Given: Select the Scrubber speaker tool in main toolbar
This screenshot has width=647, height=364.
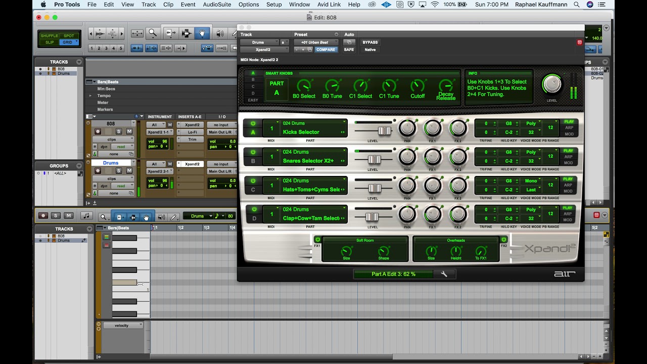Looking at the screenshot, I should click(x=220, y=33).
